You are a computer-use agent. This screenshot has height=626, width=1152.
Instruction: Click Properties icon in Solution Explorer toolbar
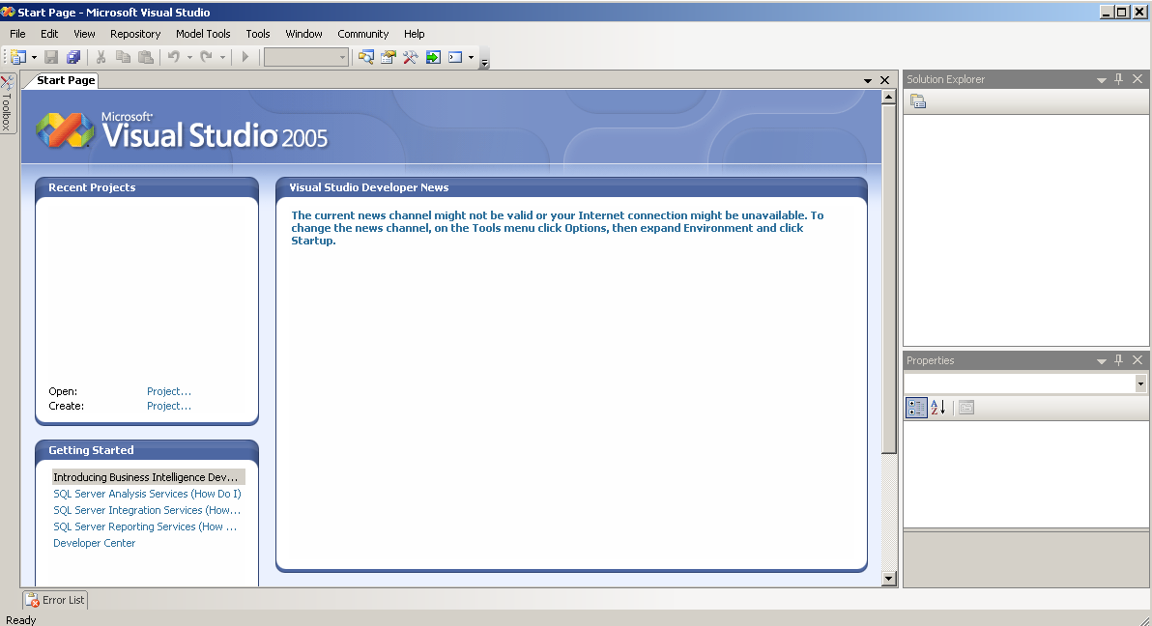[x=918, y=101]
